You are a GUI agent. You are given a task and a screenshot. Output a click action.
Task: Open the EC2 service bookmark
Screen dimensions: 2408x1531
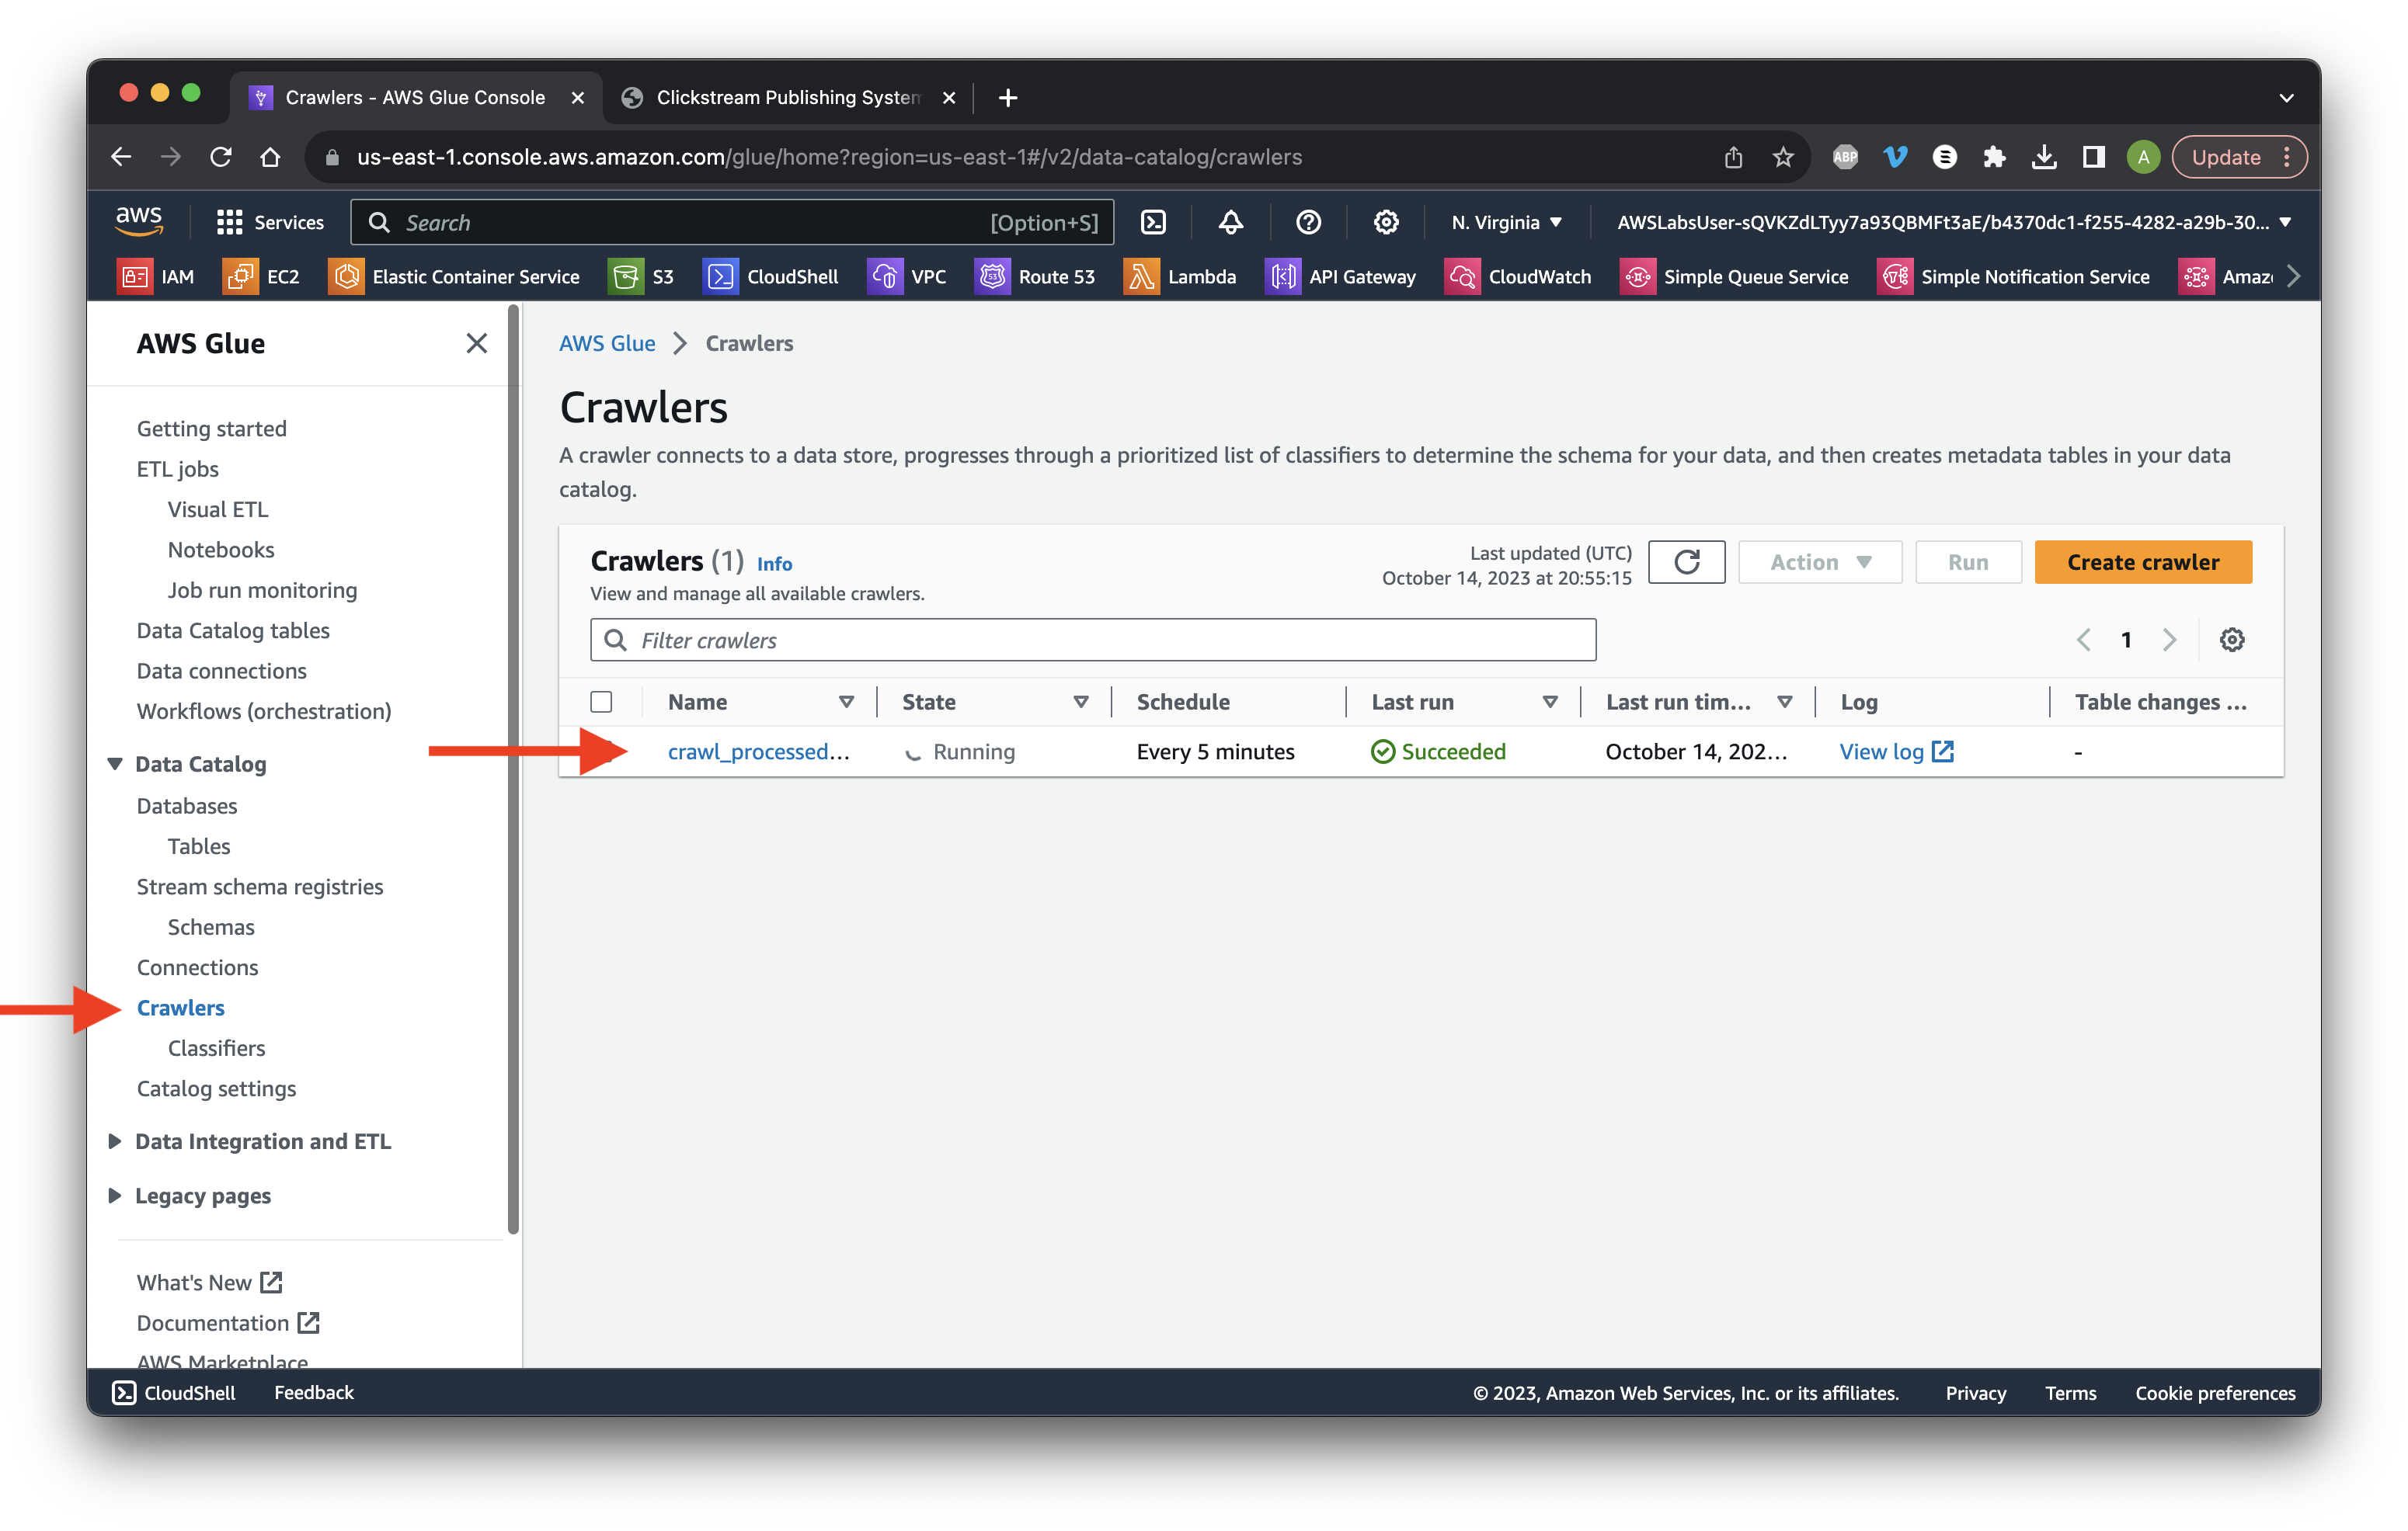pos(262,277)
